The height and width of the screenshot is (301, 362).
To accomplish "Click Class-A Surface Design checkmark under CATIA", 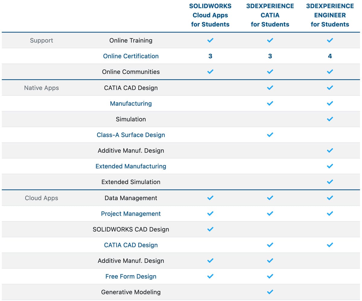I will [270, 135].
